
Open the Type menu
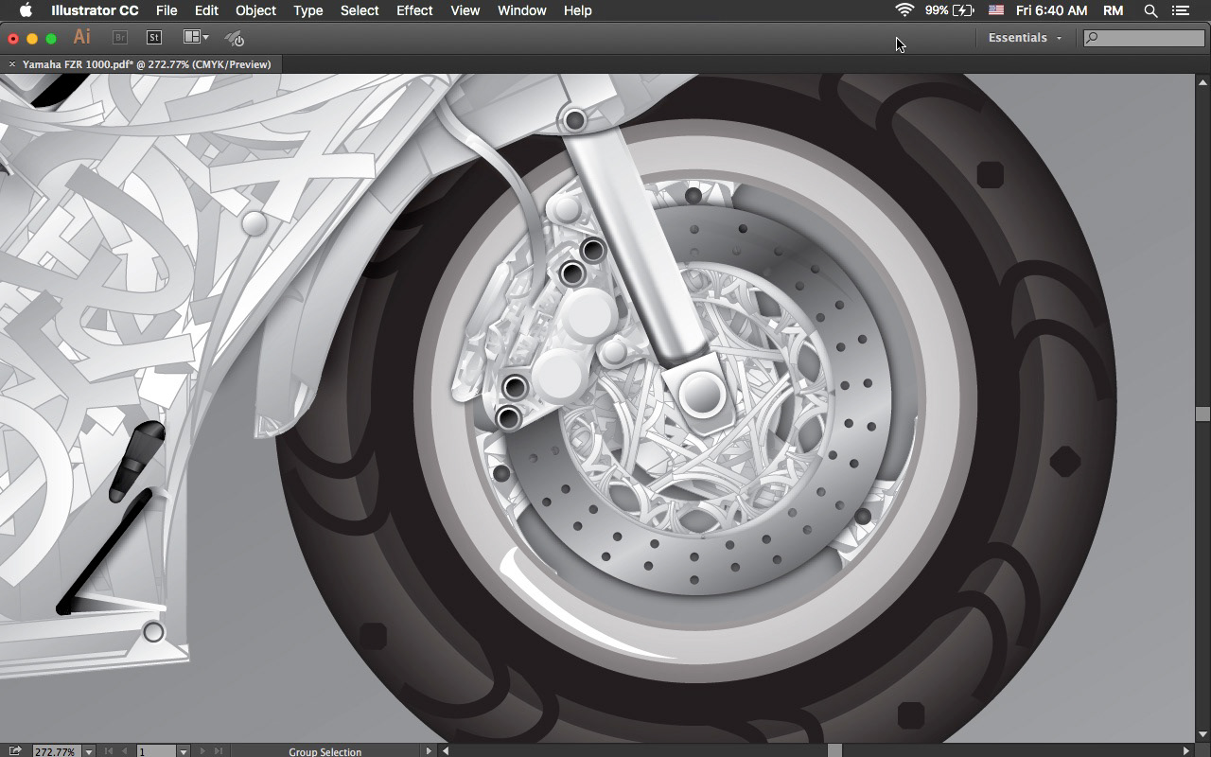click(308, 10)
